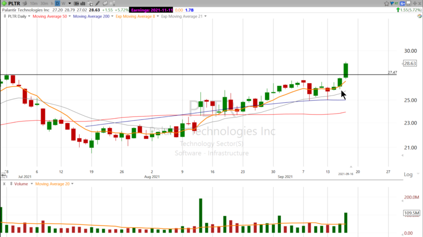Switch to 30m timeframe
This screenshot has width=423, height=237.
click(x=44, y=4)
